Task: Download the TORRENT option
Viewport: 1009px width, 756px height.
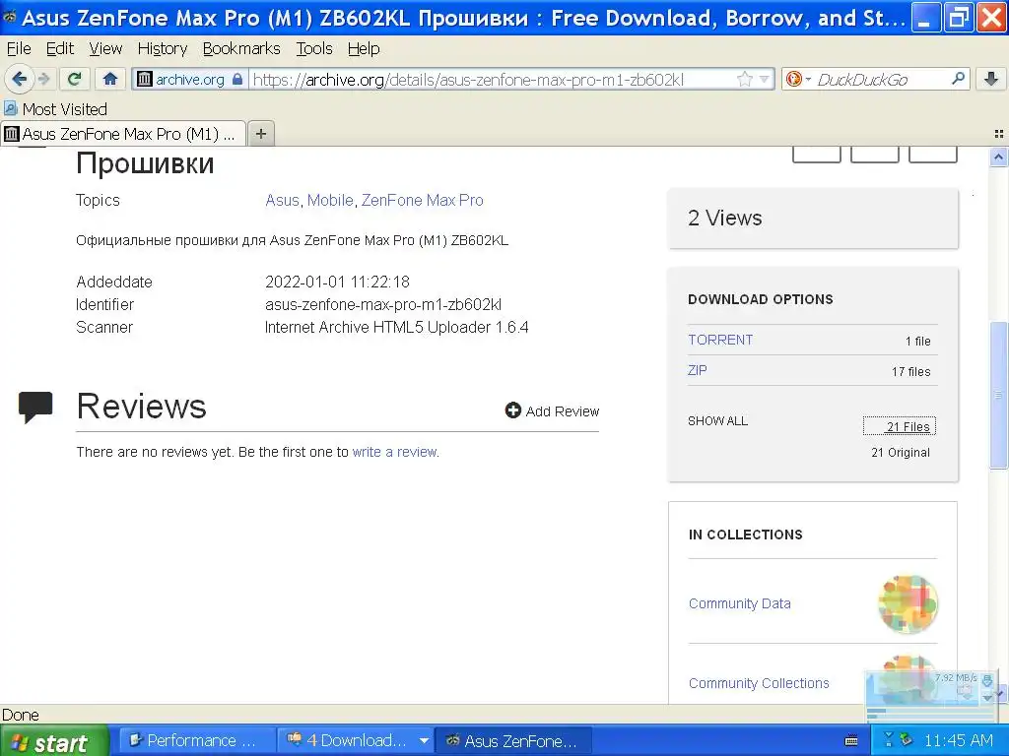Action: click(x=720, y=340)
